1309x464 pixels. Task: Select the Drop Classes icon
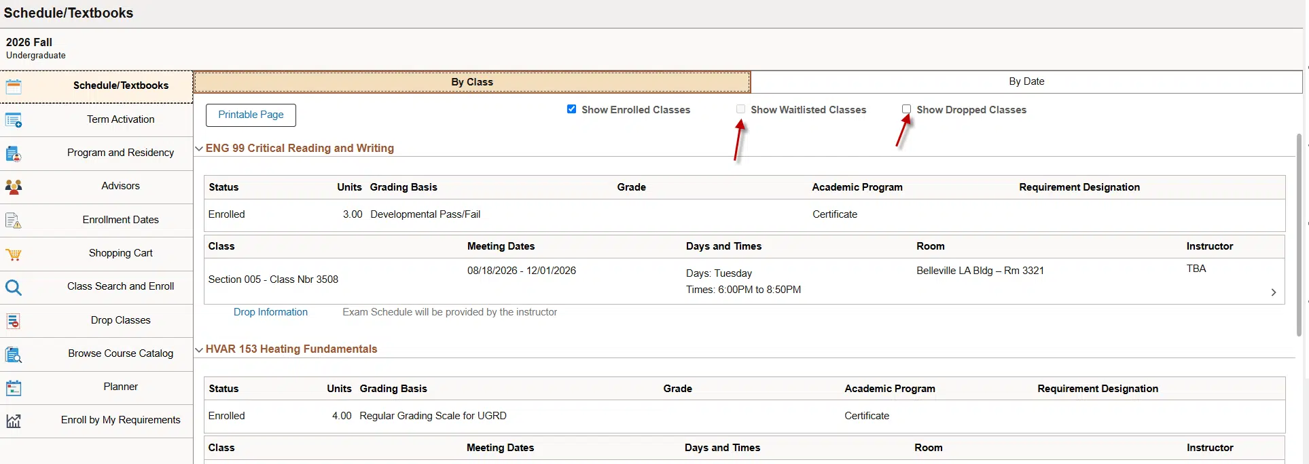[14, 321]
